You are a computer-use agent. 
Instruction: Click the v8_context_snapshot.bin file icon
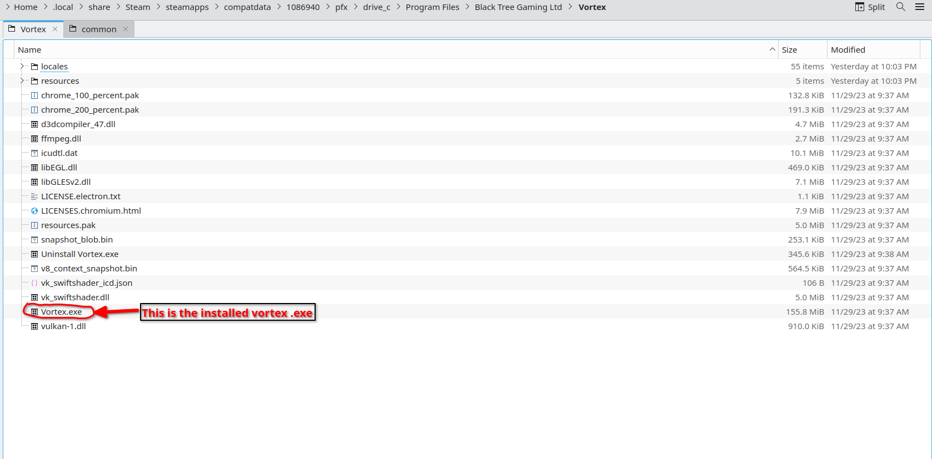click(34, 269)
